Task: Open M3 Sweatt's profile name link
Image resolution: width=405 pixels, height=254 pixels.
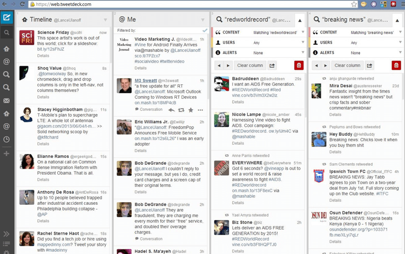Action: coord(146,81)
